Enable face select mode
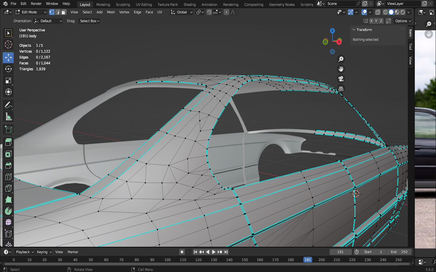Image resolution: width=436 pixels, height=272 pixels. [64, 12]
